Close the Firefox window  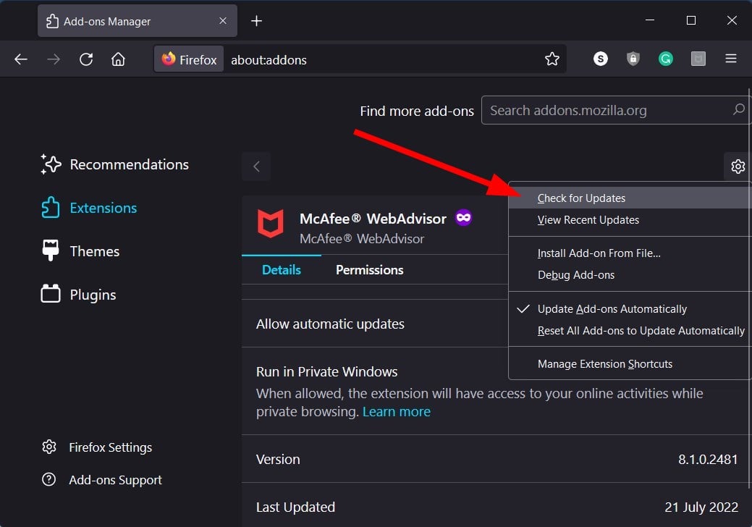[732, 20]
